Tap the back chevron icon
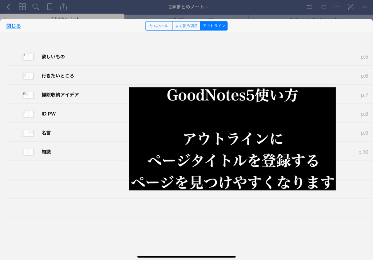373x260 pixels. (x=9, y=7)
